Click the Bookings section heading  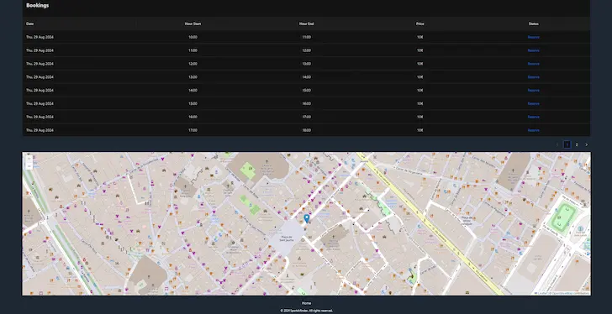point(38,5)
